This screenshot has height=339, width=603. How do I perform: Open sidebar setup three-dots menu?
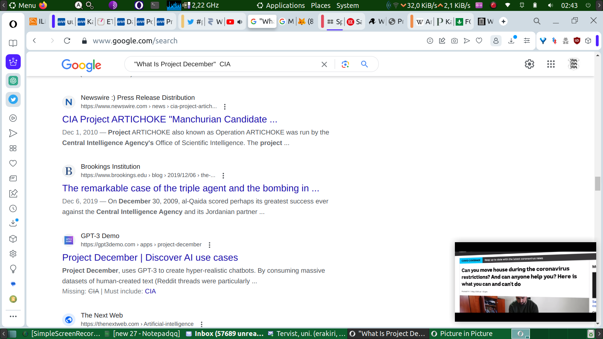13,316
